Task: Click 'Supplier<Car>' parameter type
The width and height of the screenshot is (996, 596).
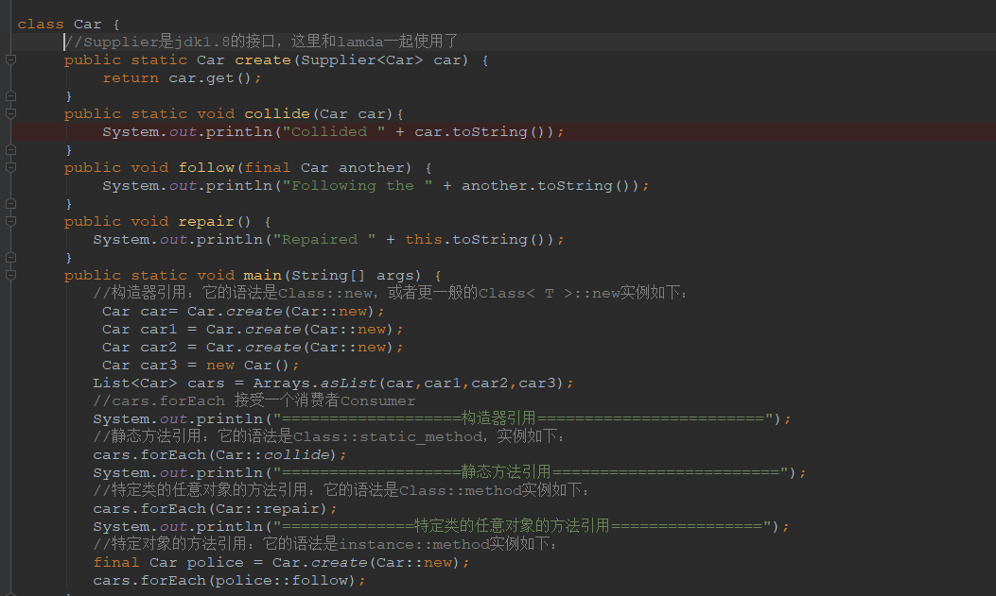Action: pyautogui.click(x=362, y=60)
